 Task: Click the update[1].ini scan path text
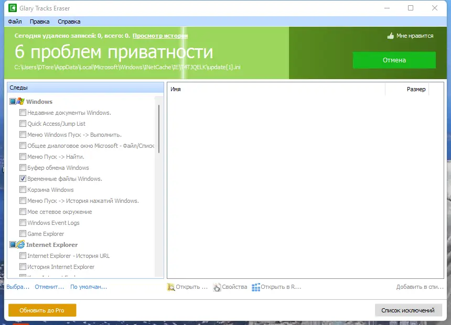click(x=127, y=67)
